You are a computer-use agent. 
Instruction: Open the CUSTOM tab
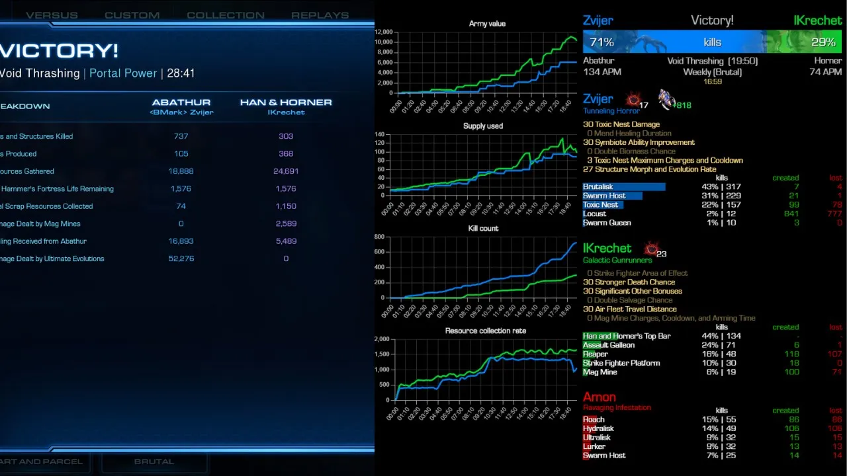pos(132,15)
